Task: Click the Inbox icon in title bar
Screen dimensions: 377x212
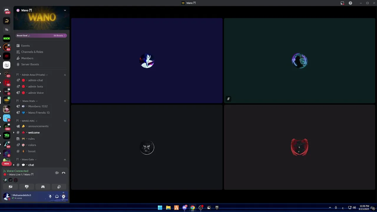Action: tap(342, 3)
